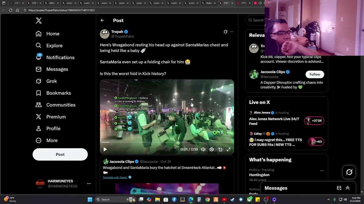Screen dimensions: 364x204
Task: Click HARMONEYES account avatar
Action: [x=40, y=184]
